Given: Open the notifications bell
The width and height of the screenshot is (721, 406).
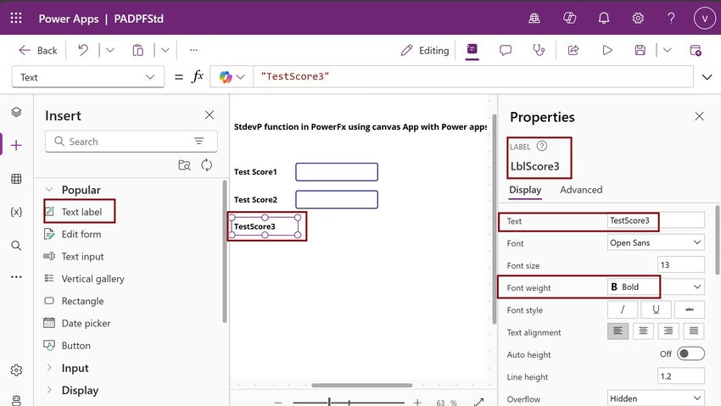Looking at the screenshot, I should [x=604, y=18].
